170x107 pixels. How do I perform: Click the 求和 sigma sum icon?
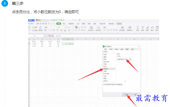coord(138,28)
